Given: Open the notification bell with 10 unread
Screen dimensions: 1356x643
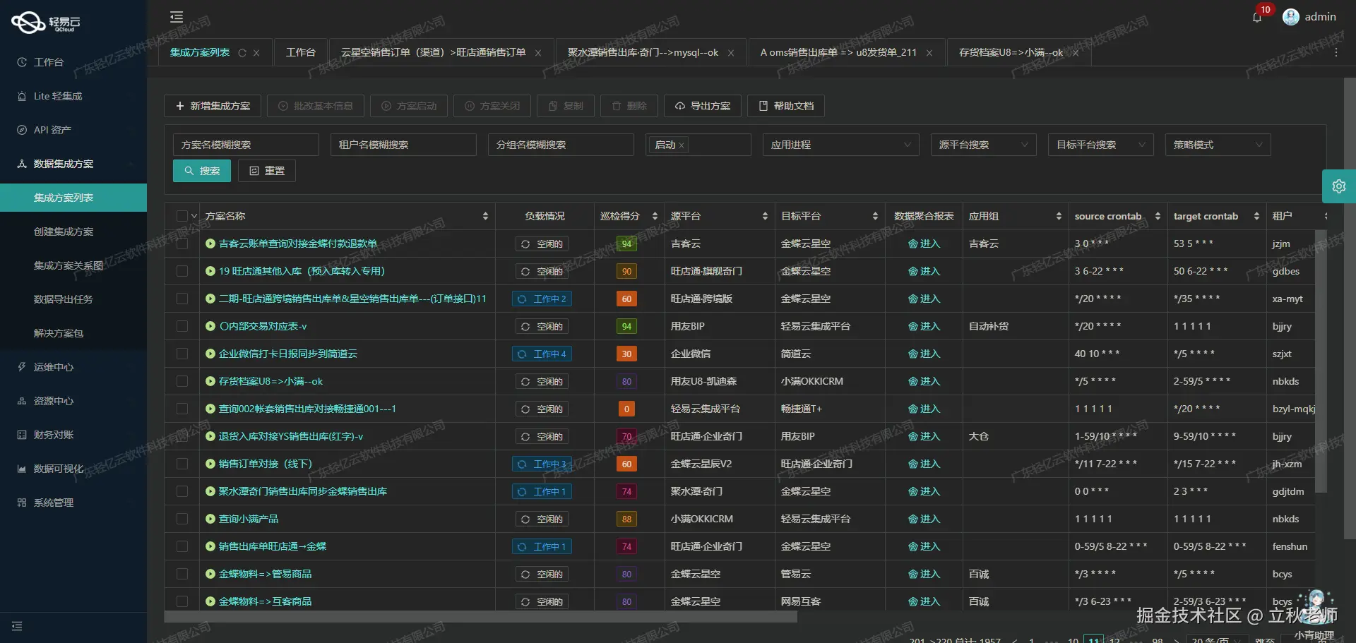Looking at the screenshot, I should pos(1257,17).
